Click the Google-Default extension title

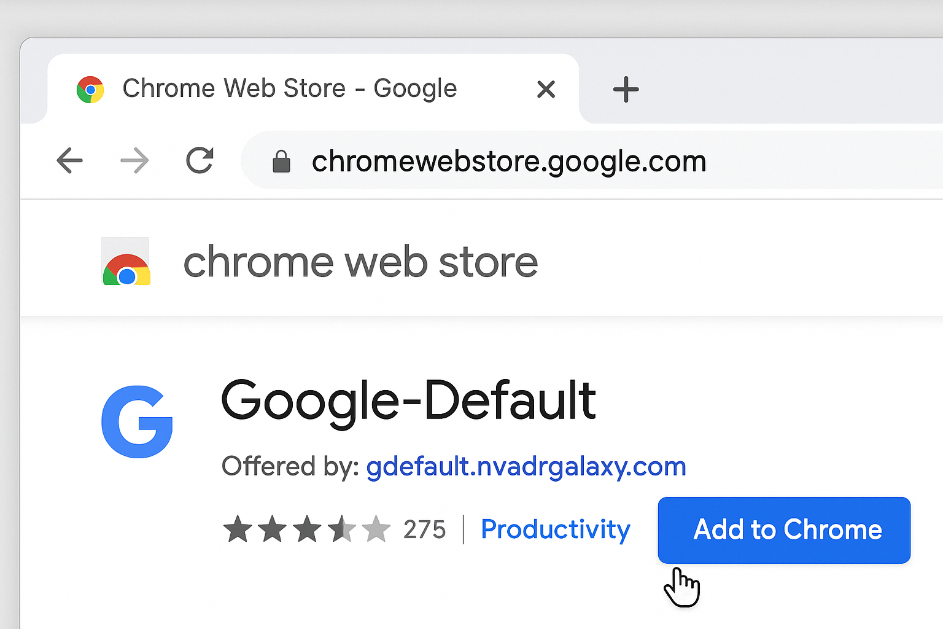tap(408, 401)
